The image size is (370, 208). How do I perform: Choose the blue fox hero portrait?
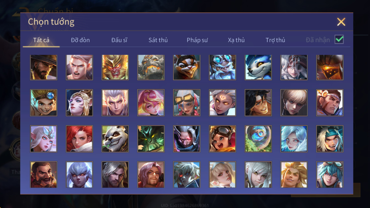pos(258,68)
